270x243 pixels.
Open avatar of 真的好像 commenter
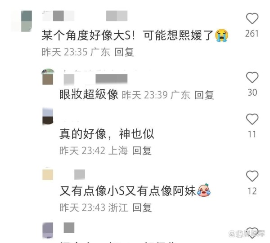(x=48, y=116)
